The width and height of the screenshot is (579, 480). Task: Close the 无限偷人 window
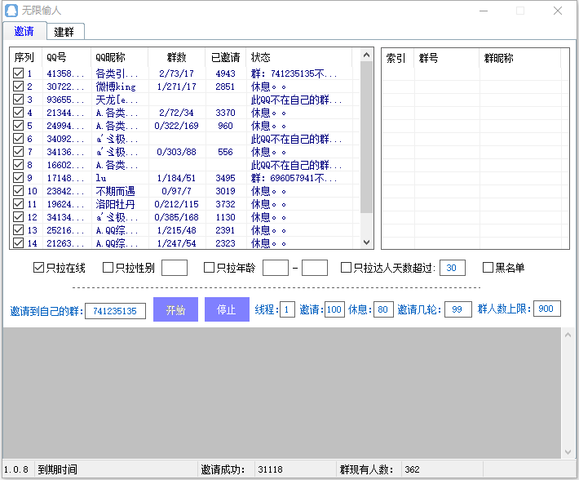[x=558, y=11]
